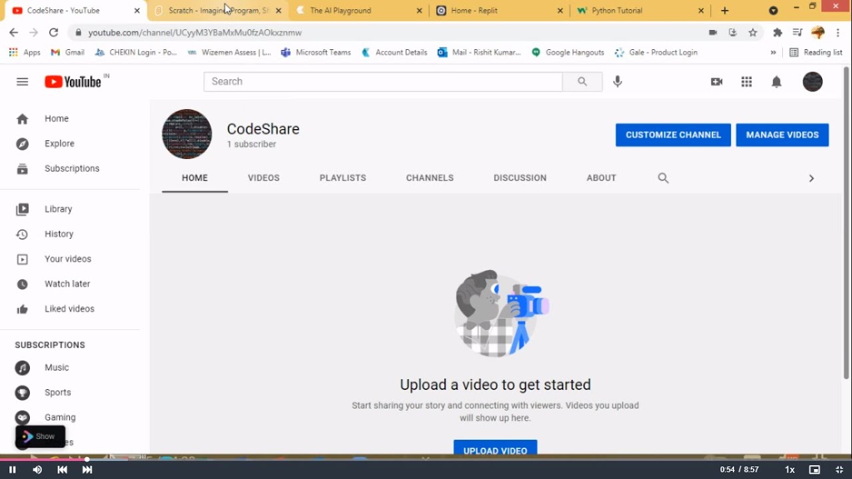This screenshot has height=479, width=852.
Task: Switch to the Scratch browser tab
Action: click(x=218, y=11)
